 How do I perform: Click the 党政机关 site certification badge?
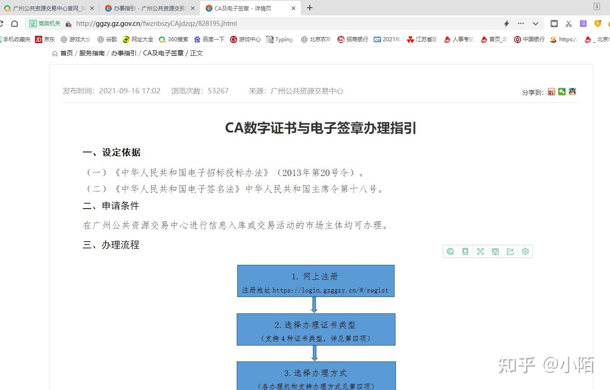click(45, 24)
